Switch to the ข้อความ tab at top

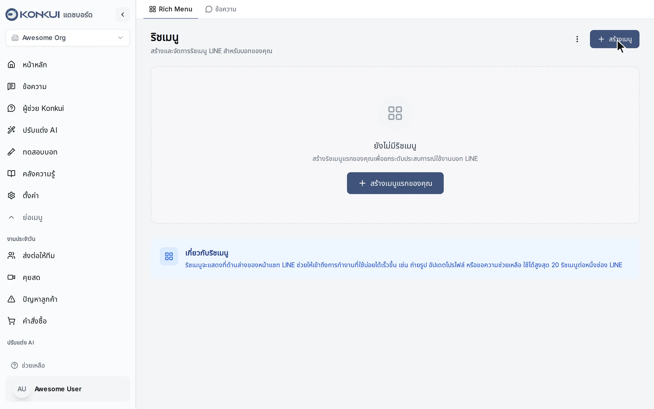point(221,9)
